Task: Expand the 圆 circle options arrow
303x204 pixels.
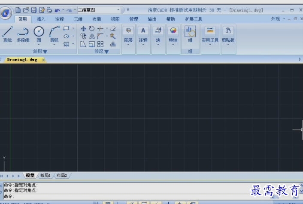Action: click(x=39, y=45)
